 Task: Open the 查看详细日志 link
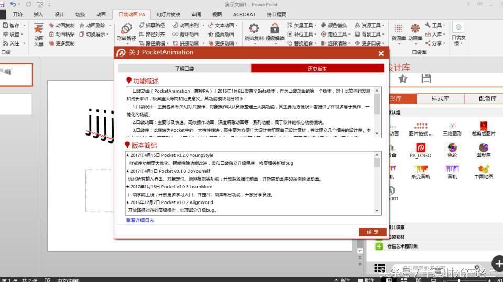click(x=140, y=220)
